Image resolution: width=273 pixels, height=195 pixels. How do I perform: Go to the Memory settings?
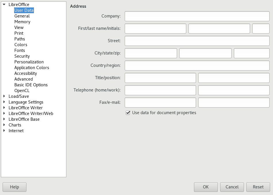point(22,22)
